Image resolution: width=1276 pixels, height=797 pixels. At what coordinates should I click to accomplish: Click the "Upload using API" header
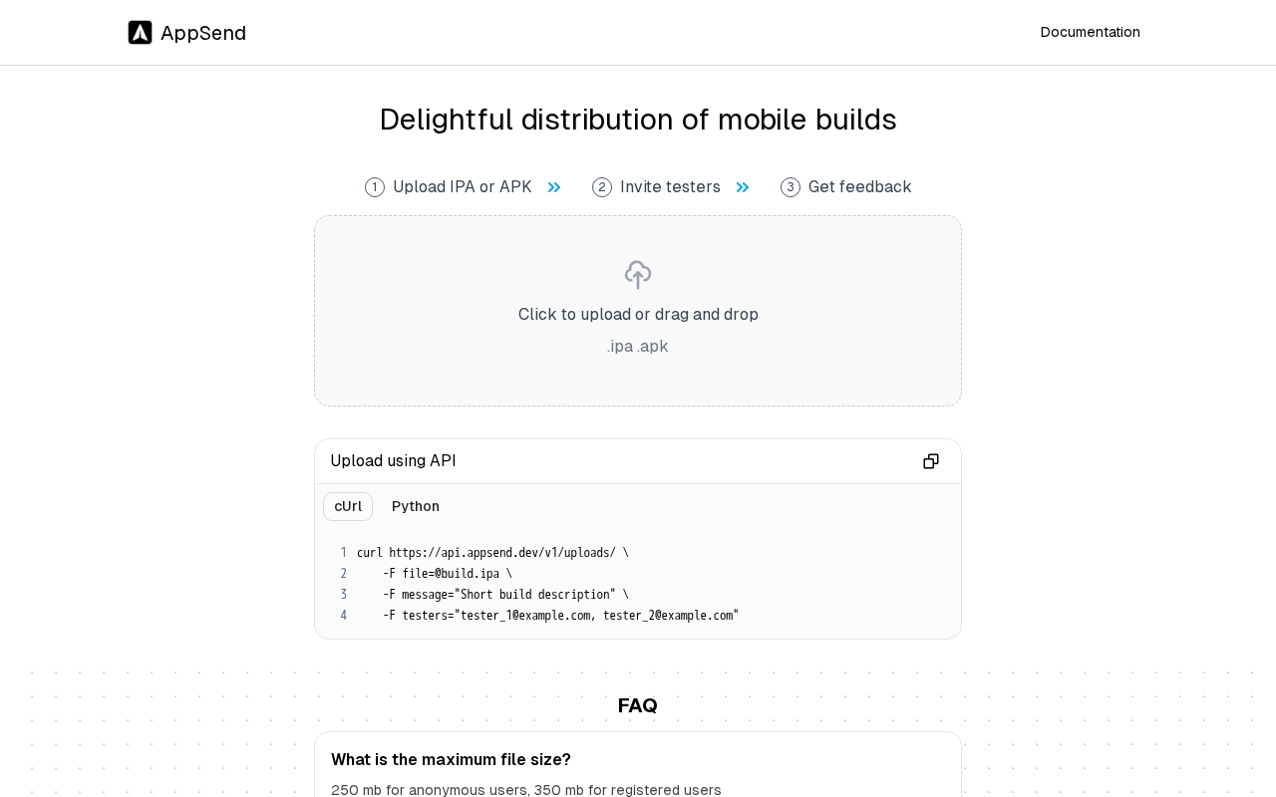pos(394,461)
